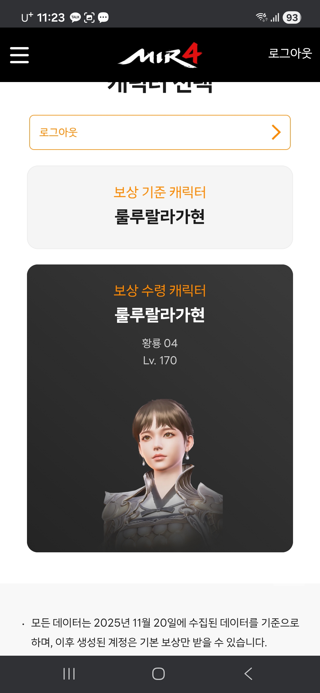Tap the Wi-Fi status icon
The image size is (320, 693).
(x=262, y=17)
